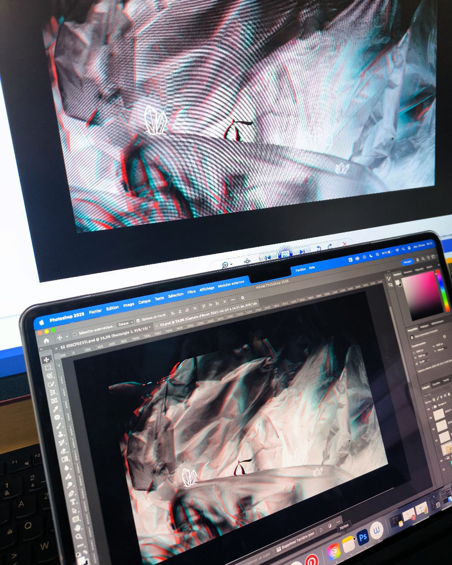Image resolution: width=452 pixels, height=565 pixels.
Task: Toggle Options de transf. checkbox
Action: [x=138, y=320]
